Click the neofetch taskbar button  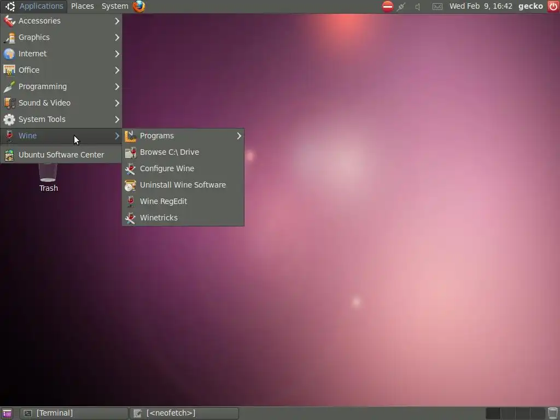pyautogui.click(x=184, y=413)
